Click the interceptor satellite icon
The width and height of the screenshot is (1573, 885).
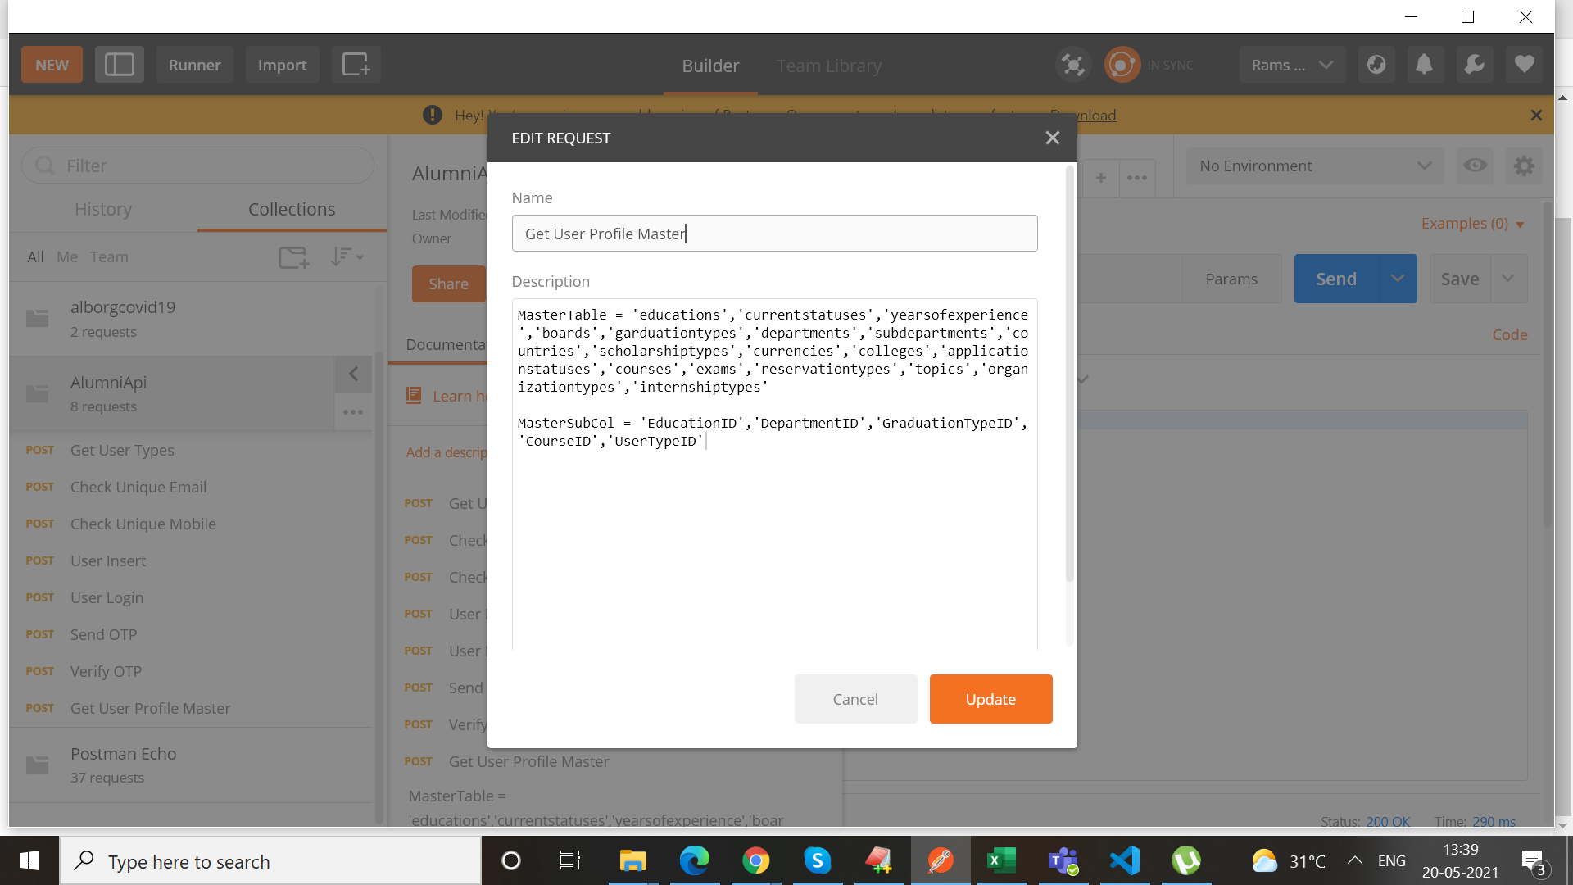click(1072, 65)
